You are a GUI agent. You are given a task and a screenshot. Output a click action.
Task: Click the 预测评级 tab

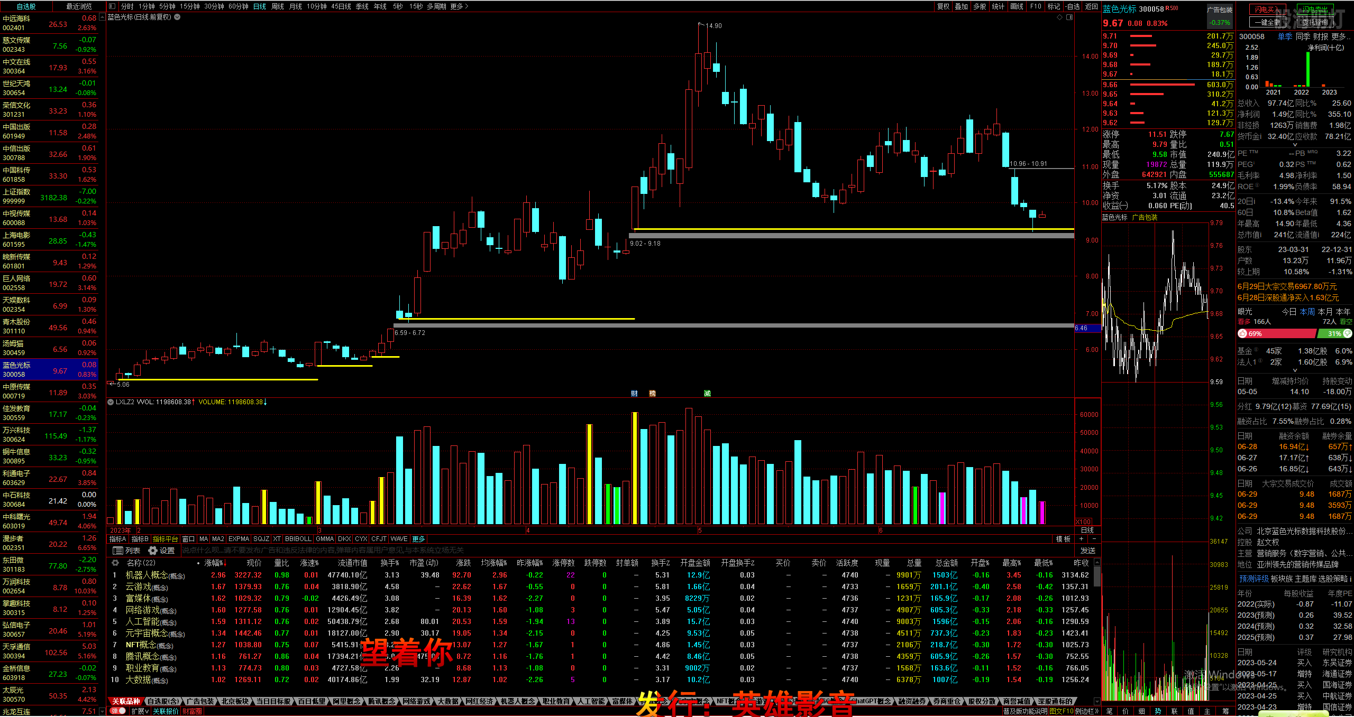pos(1254,579)
